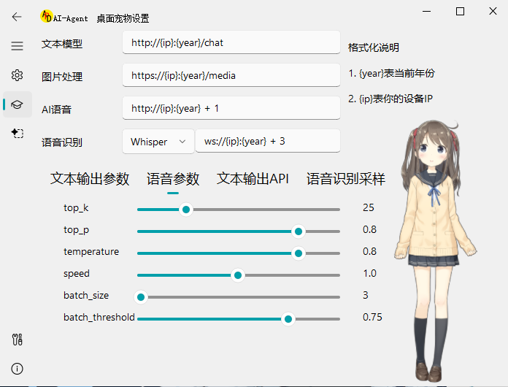The width and height of the screenshot is (508, 387).
Task: Open the Whisper speech recognition dropdown
Action: [x=158, y=142]
